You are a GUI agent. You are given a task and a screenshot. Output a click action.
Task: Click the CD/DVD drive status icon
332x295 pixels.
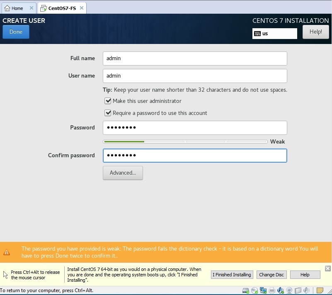click(x=254, y=290)
